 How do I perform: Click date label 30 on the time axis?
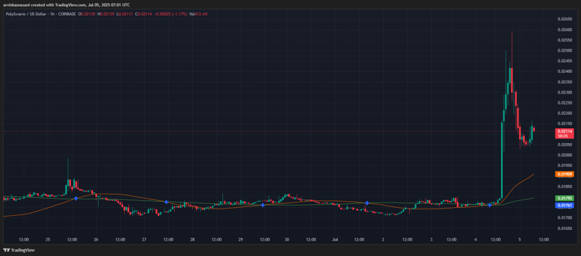[x=287, y=240]
